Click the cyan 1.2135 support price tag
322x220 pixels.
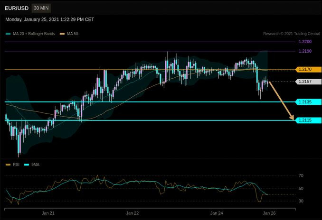tap(308, 102)
